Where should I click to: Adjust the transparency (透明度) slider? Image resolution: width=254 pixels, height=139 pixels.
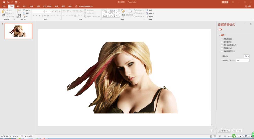(233, 60)
